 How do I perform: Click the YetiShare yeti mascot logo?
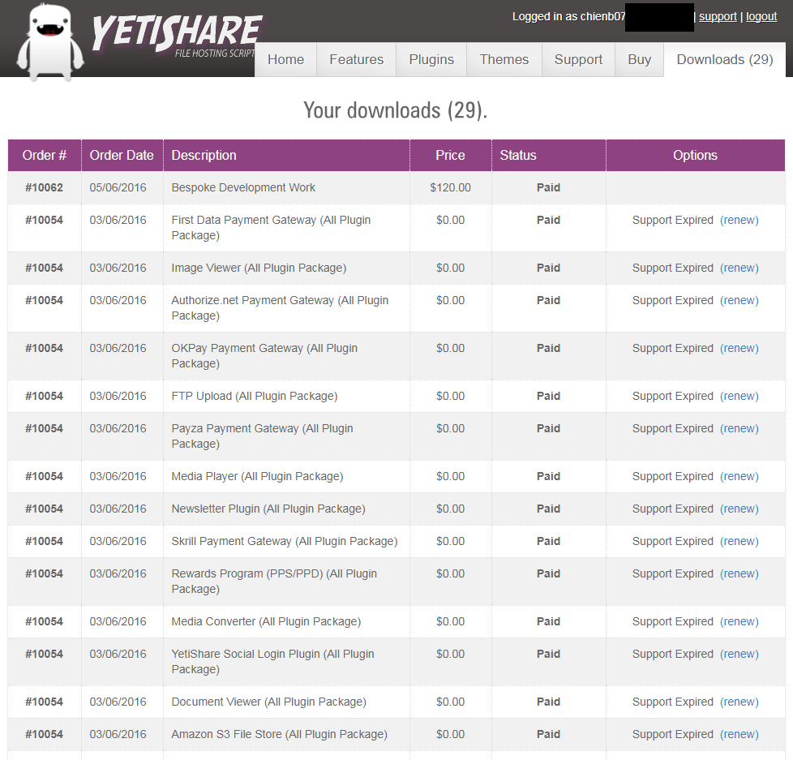coord(50,41)
